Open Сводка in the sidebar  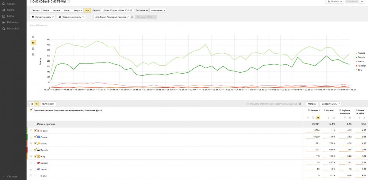[x=9, y=4]
